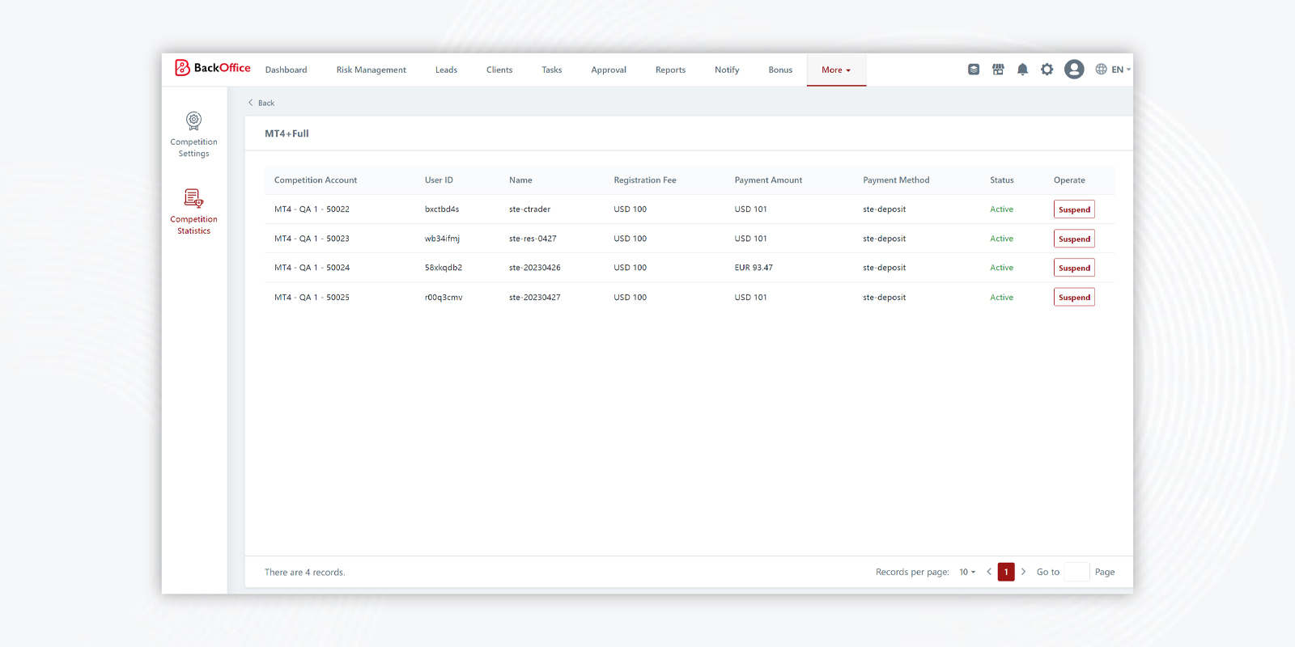This screenshot has width=1295, height=647.
Task: Click user ID bxctbd4s
Action: pos(442,209)
